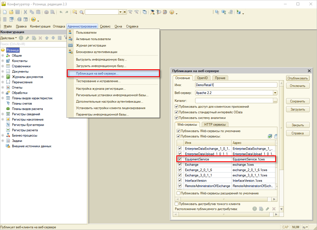Viewport: 317px width, 230px height.
Task: Expand the Справочники tree node
Action: (3, 66)
